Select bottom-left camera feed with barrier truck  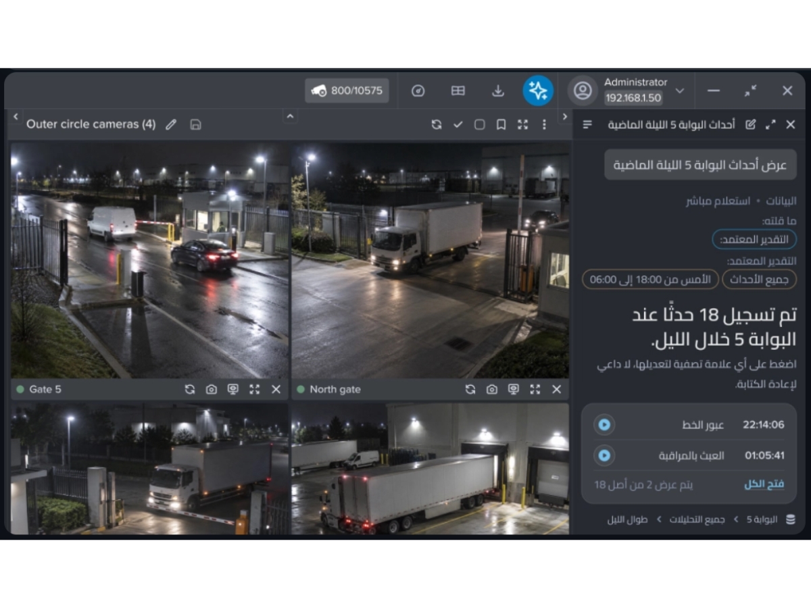(149, 469)
